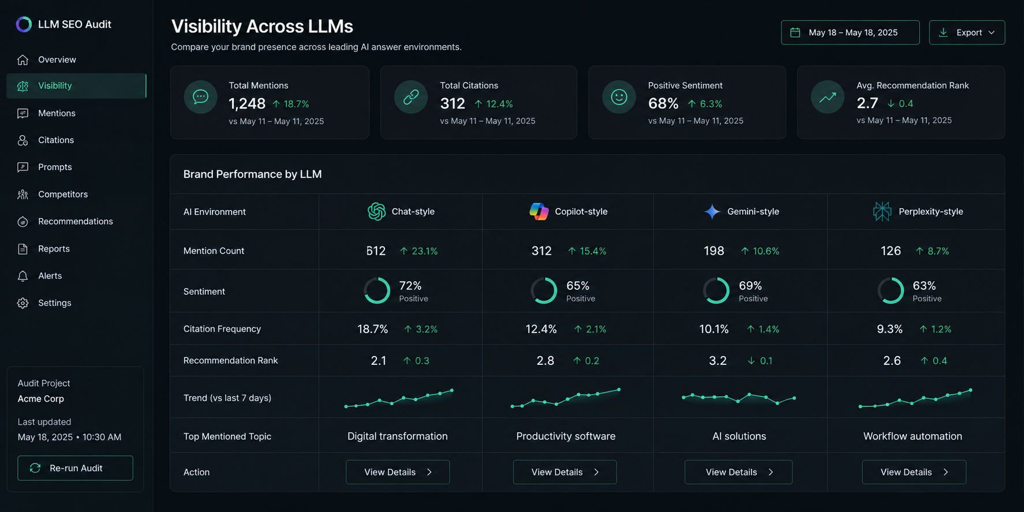Click the Acme Corp project name
The image size is (1024, 512).
(41, 399)
